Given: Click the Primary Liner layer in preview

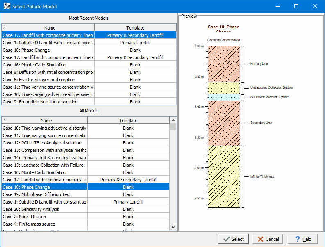Looking at the screenshot, I should tap(223, 64).
